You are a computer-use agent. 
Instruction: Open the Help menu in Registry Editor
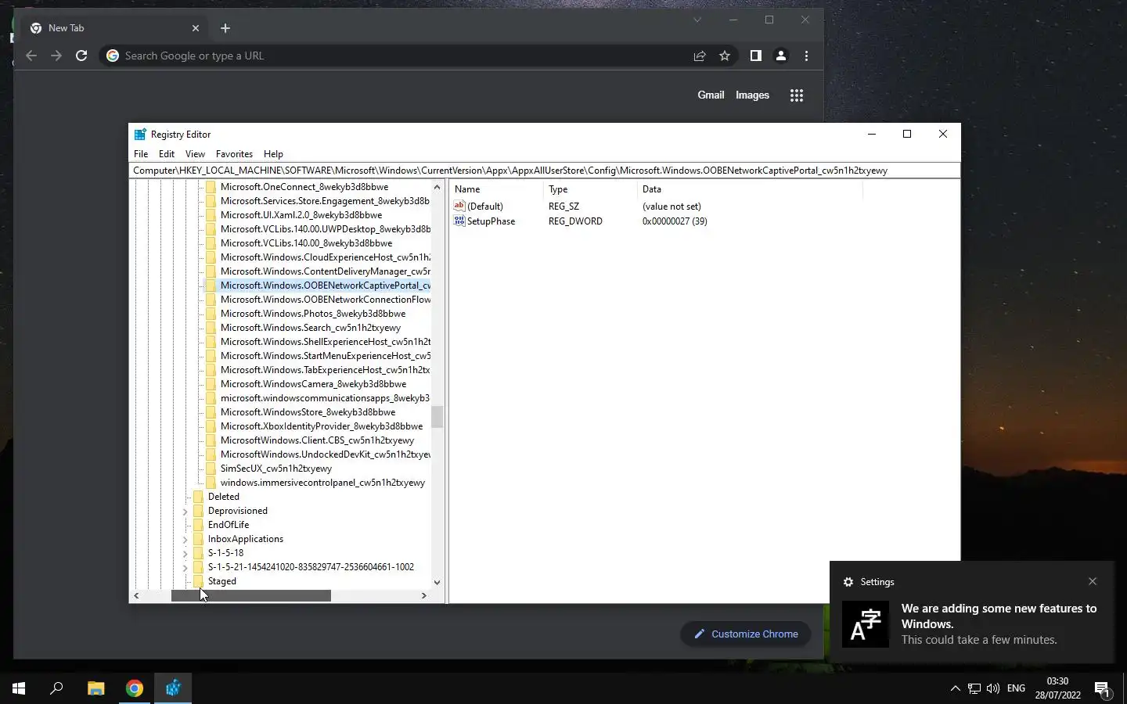click(x=273, y=154)
